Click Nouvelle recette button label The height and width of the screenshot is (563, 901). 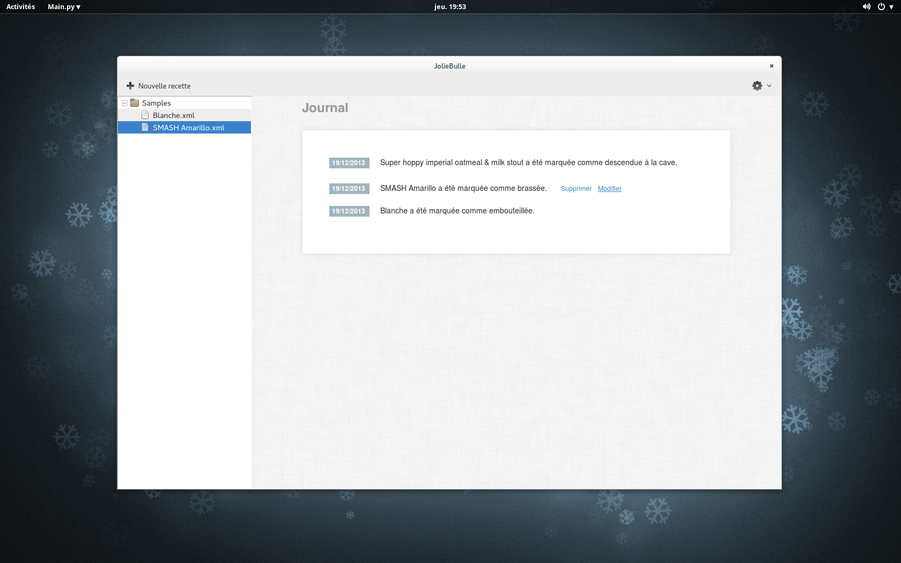click(x=164, y=86)
